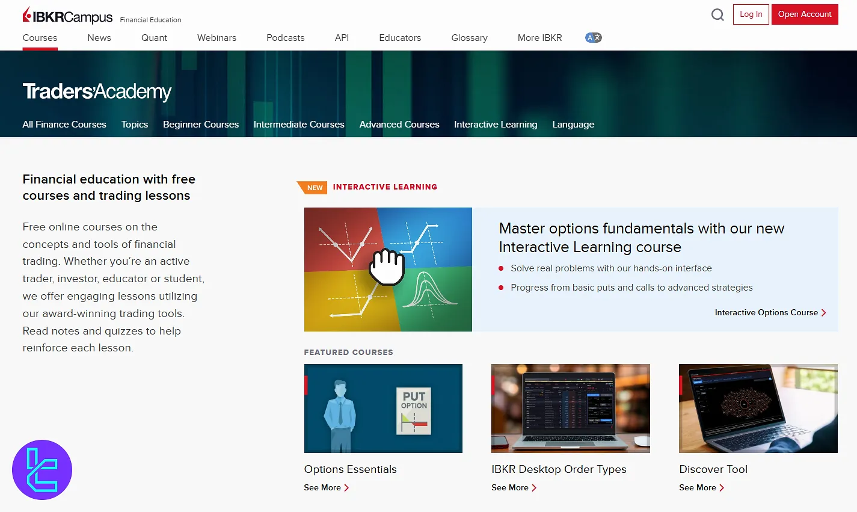This screenshot has height=512, width=857.
Task: Open the Discover Tool thumbnail
Action: pos(758,409)
